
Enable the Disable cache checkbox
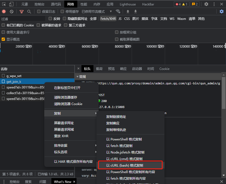tap(62, 11)
